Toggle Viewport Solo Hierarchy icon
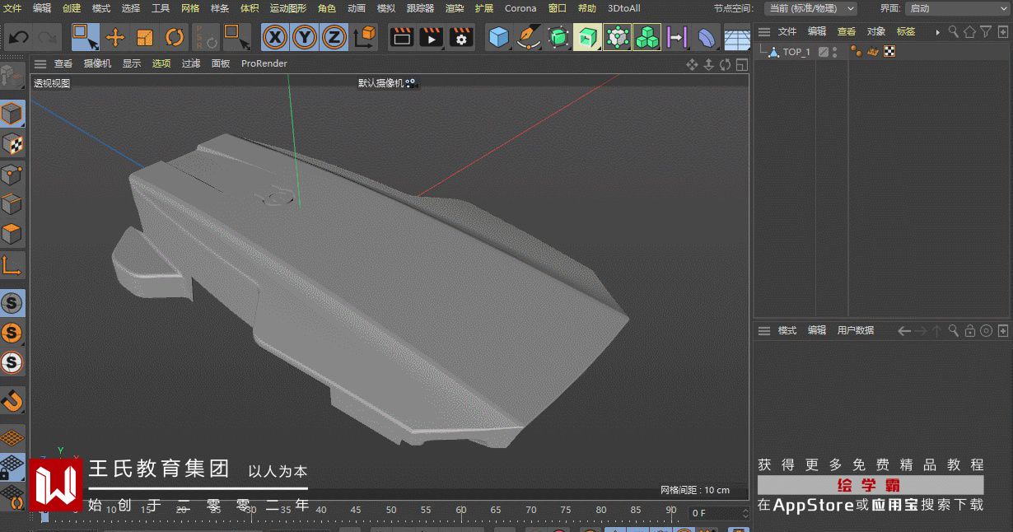This screenshot has width=1013, height=532. tap(12, 362)
